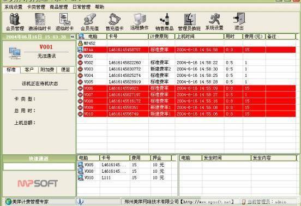Viewport: 301px width, 206px height.
Task: Click the 费用(元) column header
Action: click(254, 37)
